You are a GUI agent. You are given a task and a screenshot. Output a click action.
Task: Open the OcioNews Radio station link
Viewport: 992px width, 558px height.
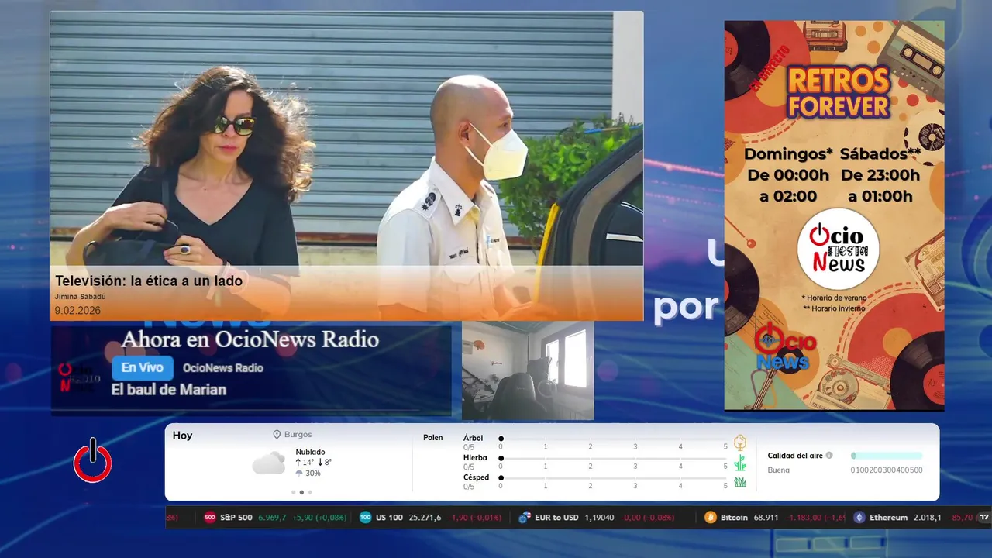coord(223,368)
